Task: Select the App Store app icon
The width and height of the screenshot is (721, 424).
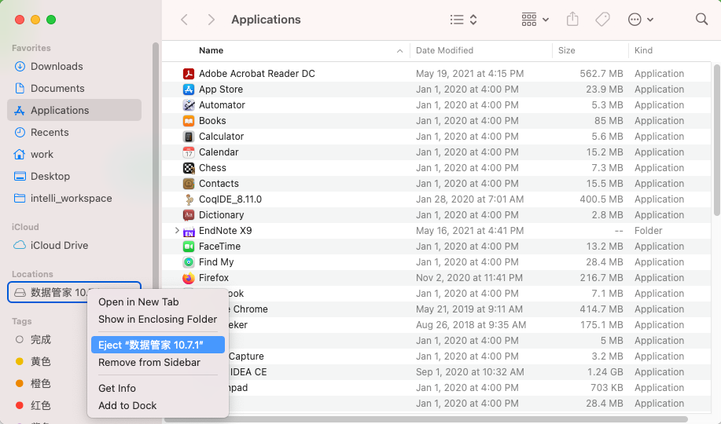Action: coord(189,89)
